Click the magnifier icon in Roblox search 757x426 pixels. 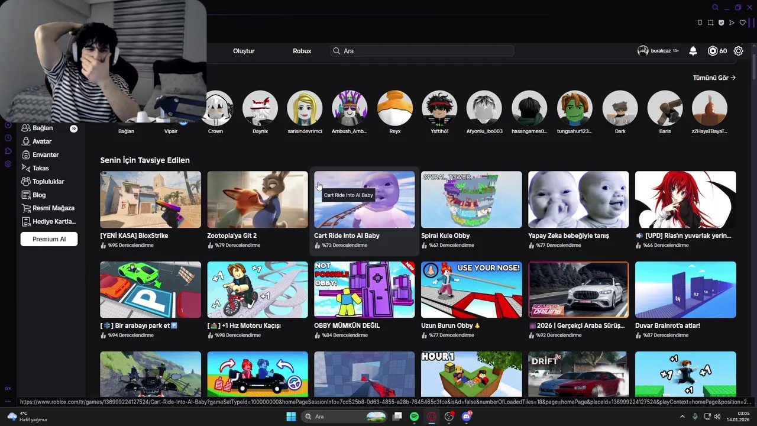pos(337,51)
